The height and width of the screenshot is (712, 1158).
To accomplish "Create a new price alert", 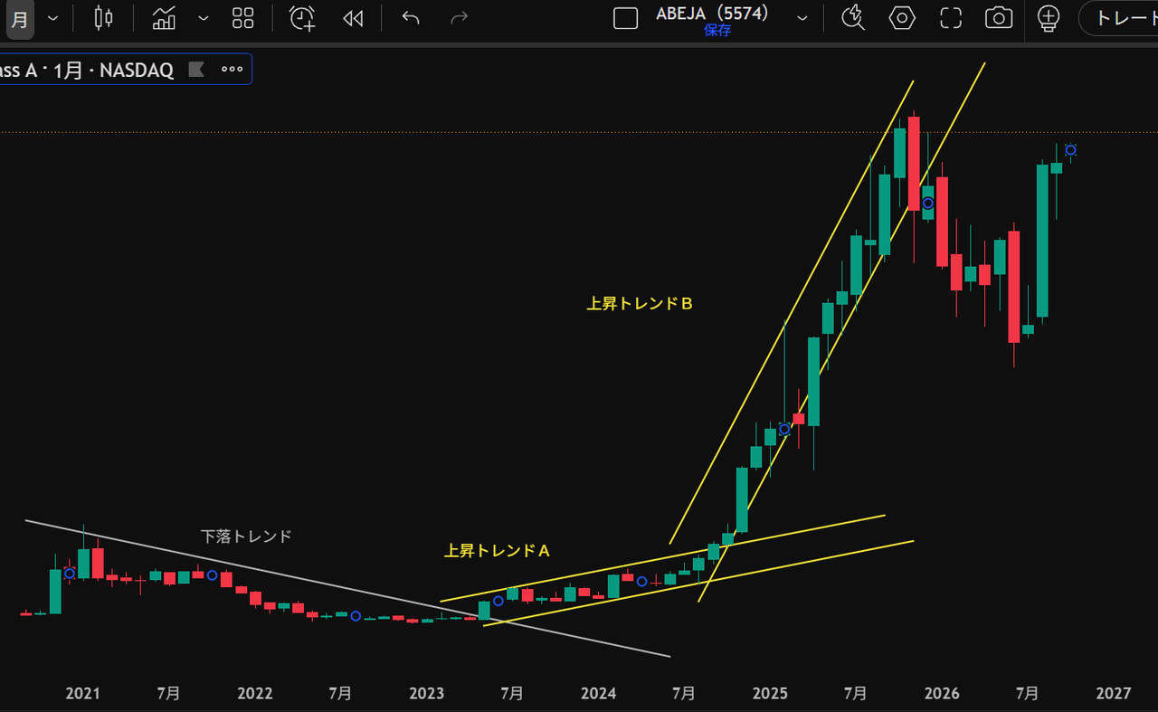I will [302, 18].
